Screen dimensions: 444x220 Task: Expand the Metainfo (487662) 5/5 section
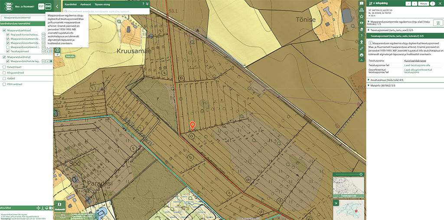tap(368, 86)
